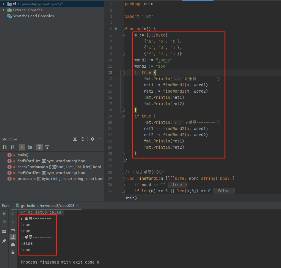Viewport: 281px width, 268px height.
Task: Collapse the byte slice literal fold at line 6
Action: pos(123,35)
